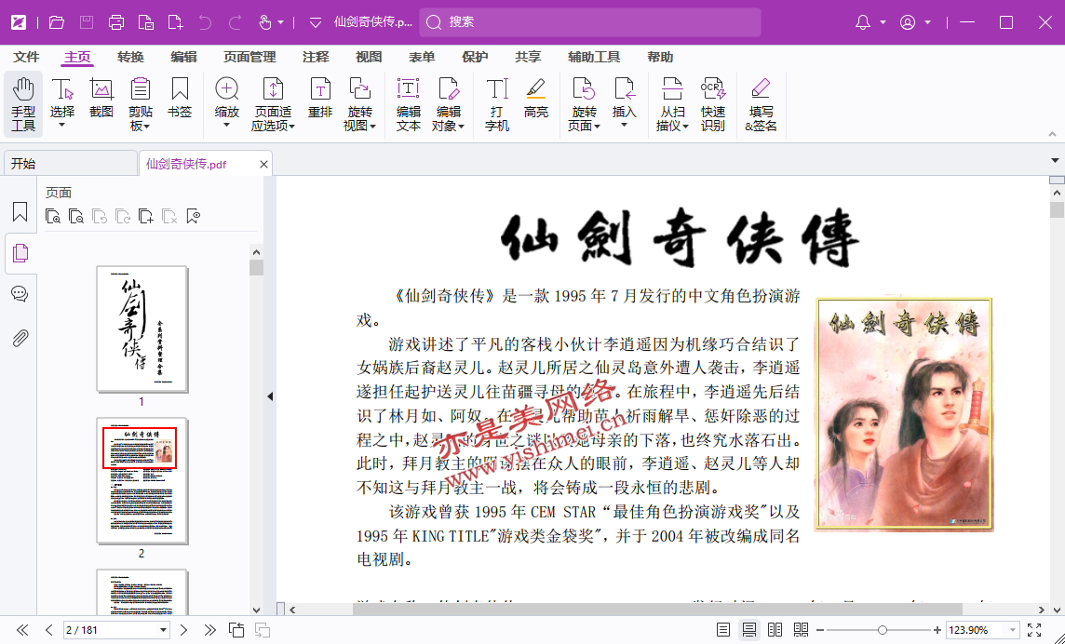Enter full screen mode from the status bar

1034,630
